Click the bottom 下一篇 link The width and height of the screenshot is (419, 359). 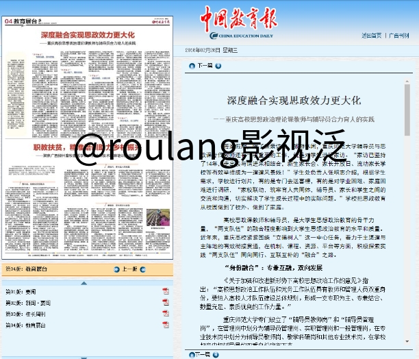coord(202,354)
